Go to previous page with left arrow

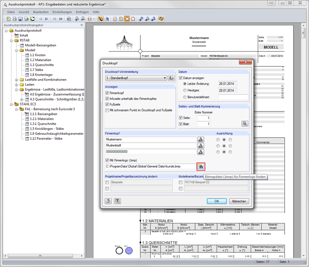(x=40, y=19)
